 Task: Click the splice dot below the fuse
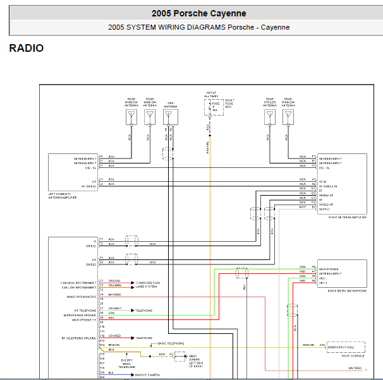(x=210, y=135)
